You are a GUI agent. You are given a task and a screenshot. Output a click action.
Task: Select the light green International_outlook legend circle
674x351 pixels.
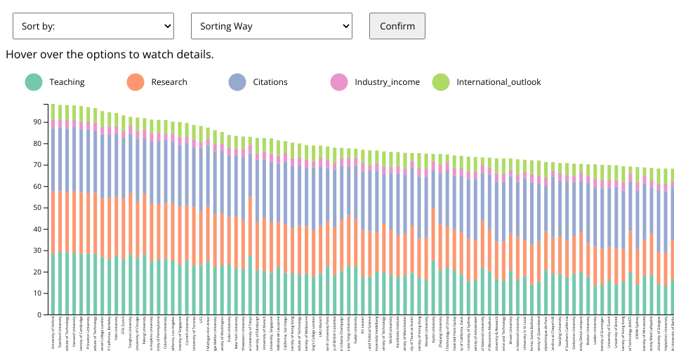441,82
